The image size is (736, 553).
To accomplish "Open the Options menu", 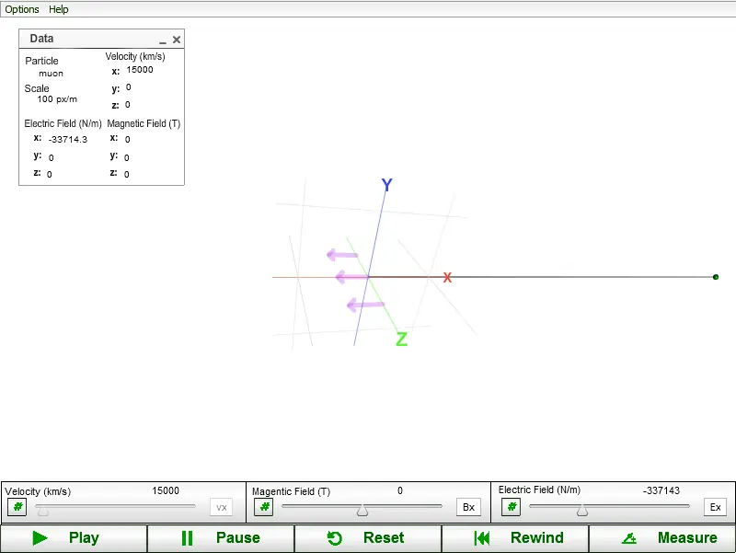I will (x=22, y=9).
